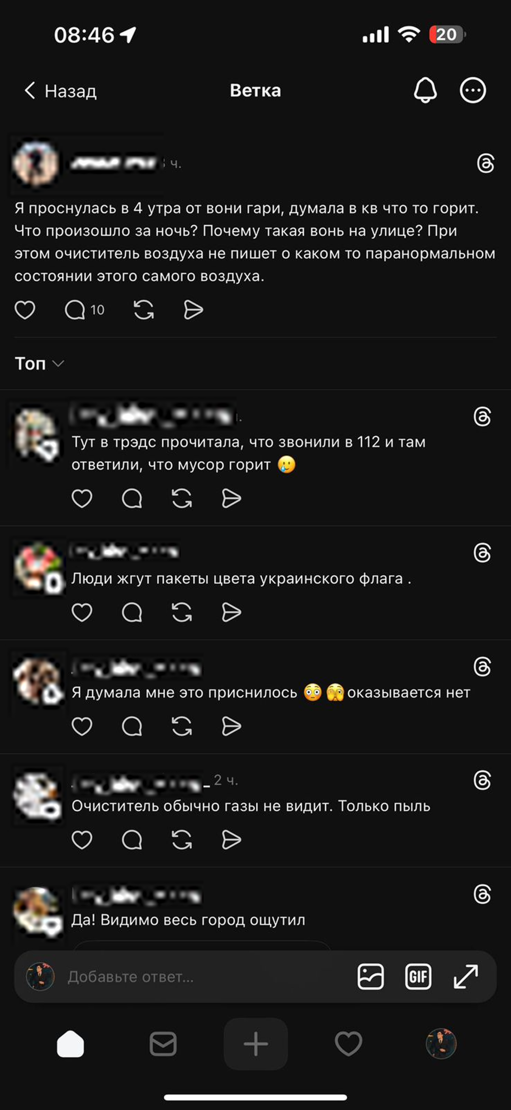511x1110 pixels.
Task: Tap the notification bell icon
Action: [x=425, y=90]
